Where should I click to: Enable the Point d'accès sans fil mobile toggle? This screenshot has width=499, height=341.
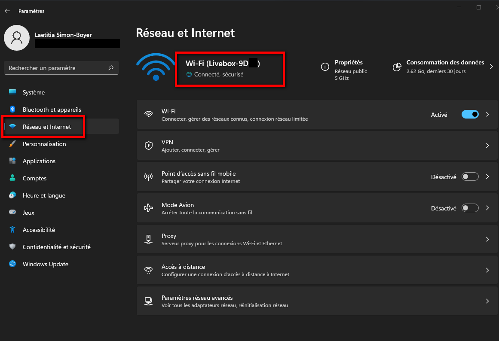(470, 177)
